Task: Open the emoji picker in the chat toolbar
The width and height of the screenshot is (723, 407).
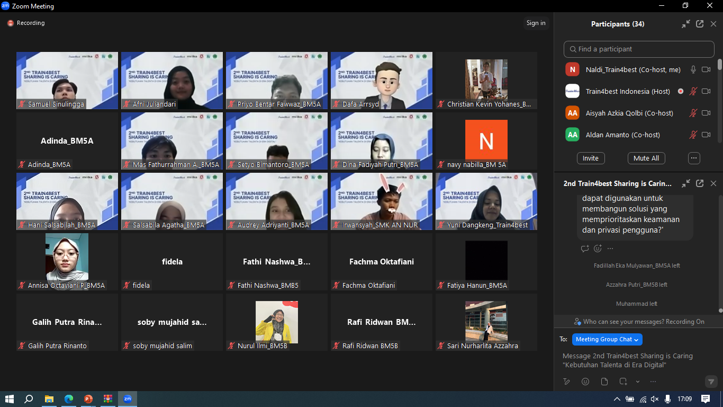Action: 585,381
